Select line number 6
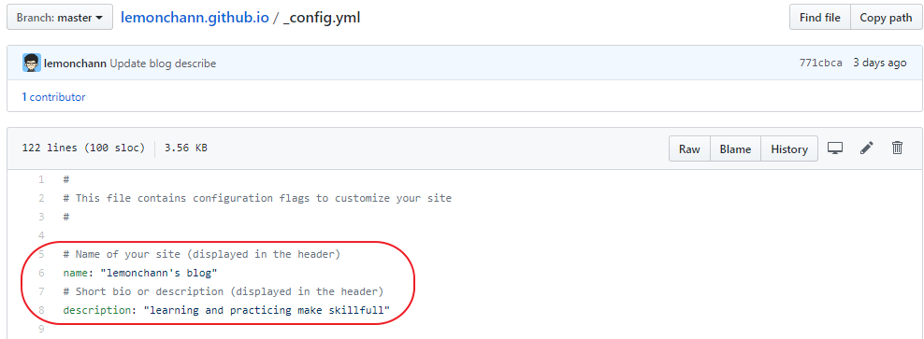924x339 pixels. click(x=40, y=273)
